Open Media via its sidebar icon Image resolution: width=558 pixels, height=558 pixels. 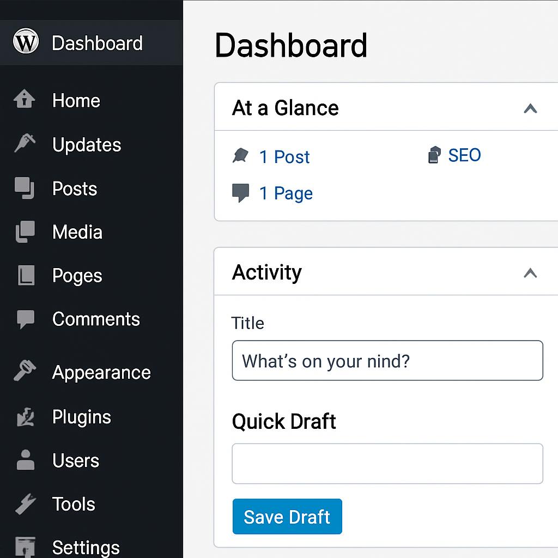click(25, 232)
